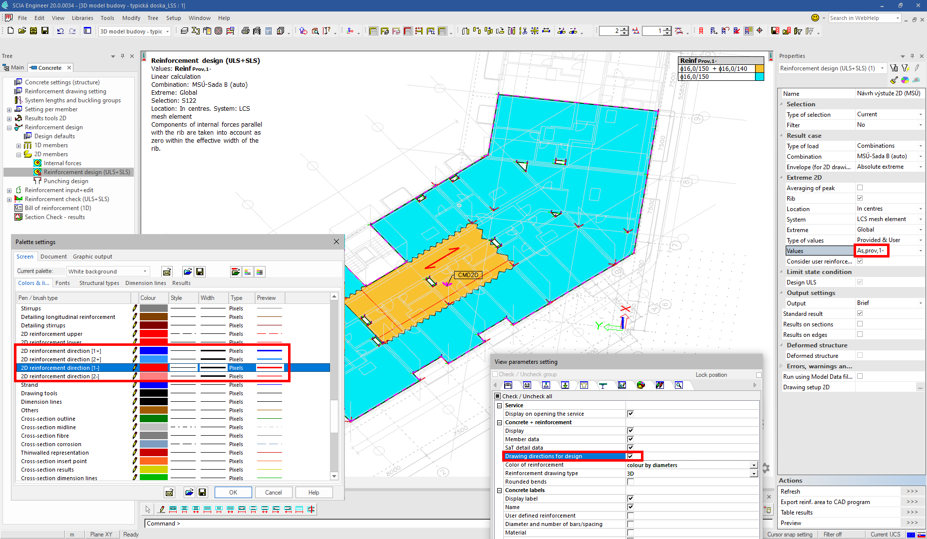
Task: Open the Color of reinforcement dropdown
Action: point(754,465)
